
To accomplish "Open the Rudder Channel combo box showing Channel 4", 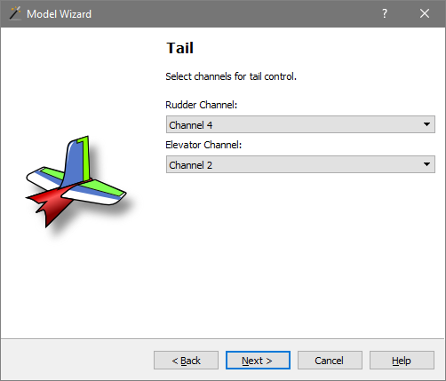I will (x=300, y=124).
